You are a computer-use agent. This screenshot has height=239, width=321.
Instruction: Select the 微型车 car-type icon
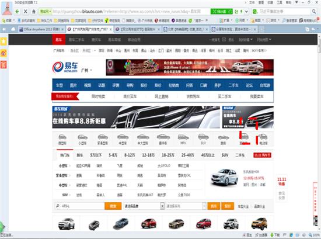point(62,139)
